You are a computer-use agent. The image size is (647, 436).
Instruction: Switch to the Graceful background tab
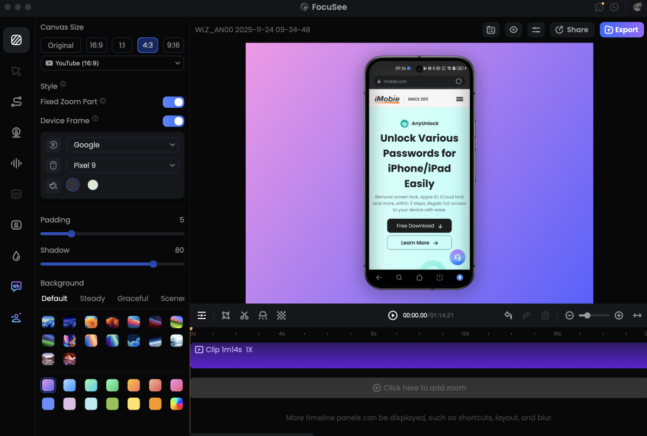133,298
